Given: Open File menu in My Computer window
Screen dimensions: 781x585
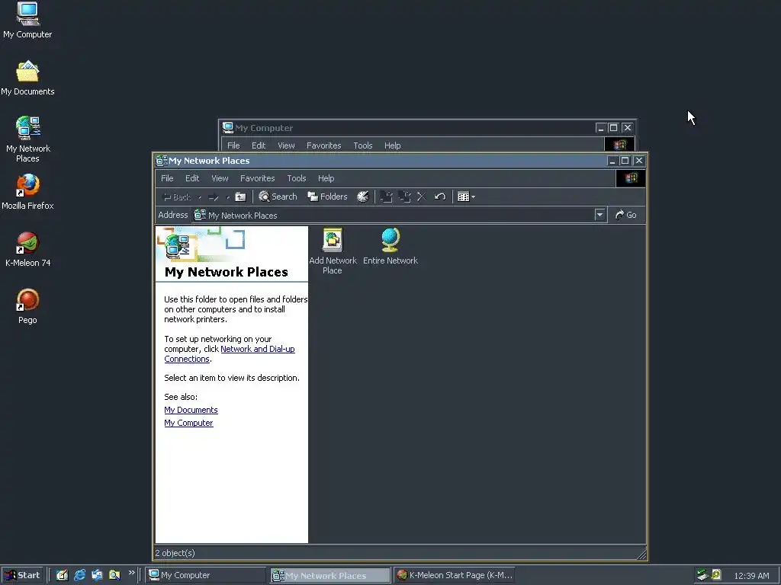Looking at the screenshot, I should 233,145.
